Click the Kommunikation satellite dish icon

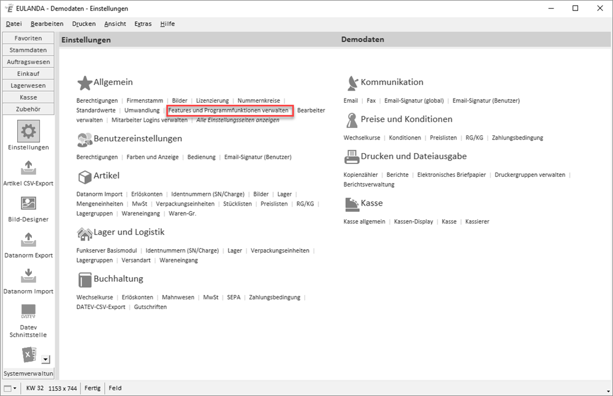[352, 83]
